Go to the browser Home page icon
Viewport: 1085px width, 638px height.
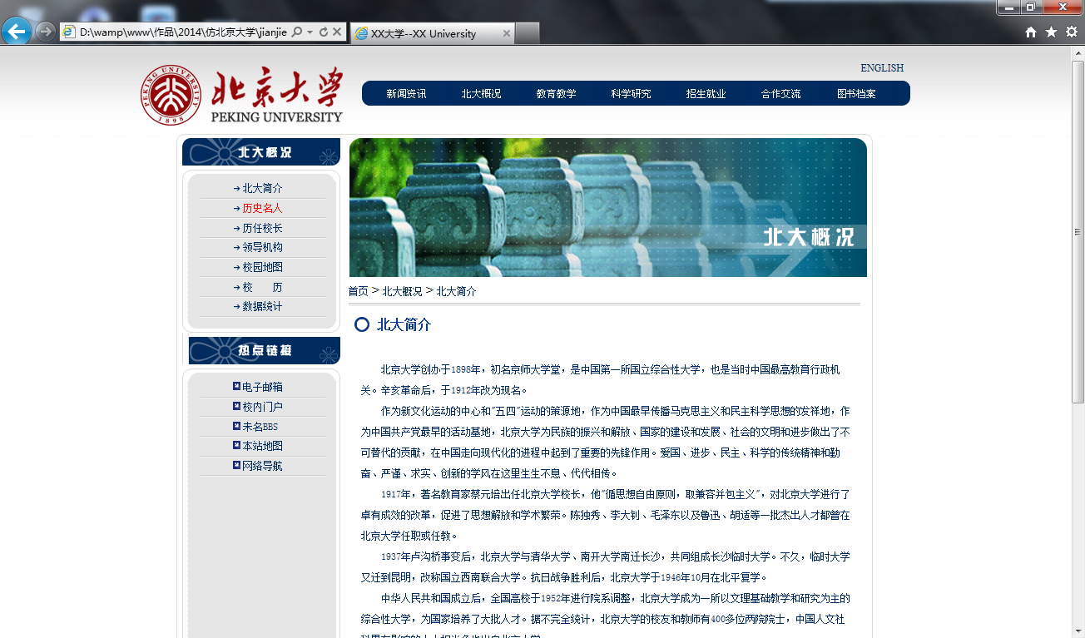pyautogui.click(x=1031, y=32)
